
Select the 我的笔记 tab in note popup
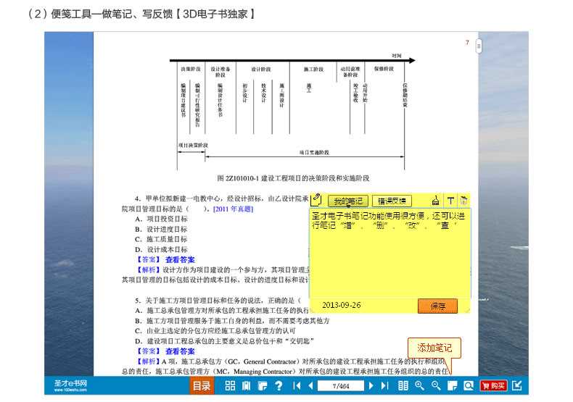[347, 201]
